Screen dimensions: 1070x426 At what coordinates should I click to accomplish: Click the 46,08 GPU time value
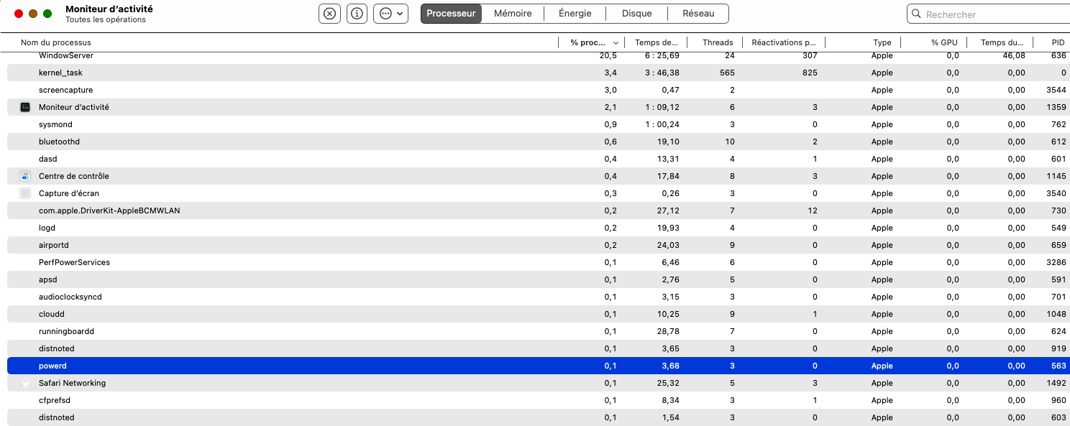(x=1014, y=55)
